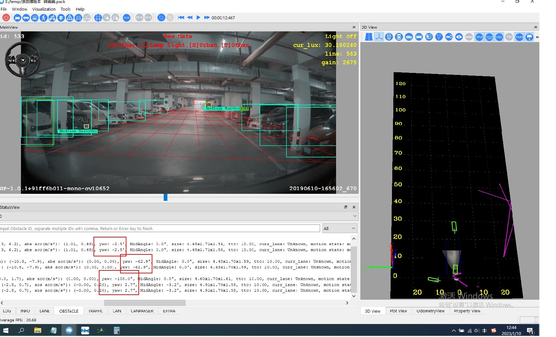
Task: Expand hidden 3D View toolbar items
Action: click(537, 37)
